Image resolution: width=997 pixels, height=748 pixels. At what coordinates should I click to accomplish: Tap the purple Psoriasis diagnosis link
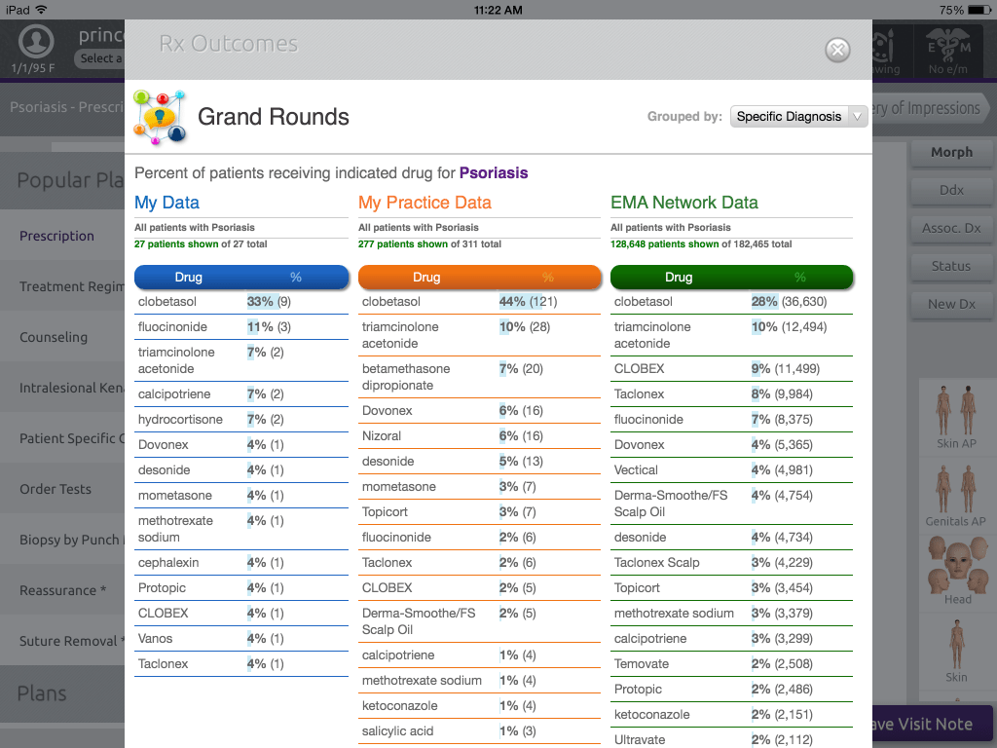point(494,173)
